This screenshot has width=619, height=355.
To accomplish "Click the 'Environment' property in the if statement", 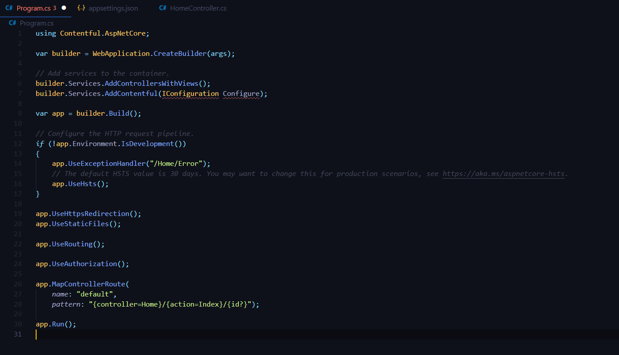I will coord(94,144).
